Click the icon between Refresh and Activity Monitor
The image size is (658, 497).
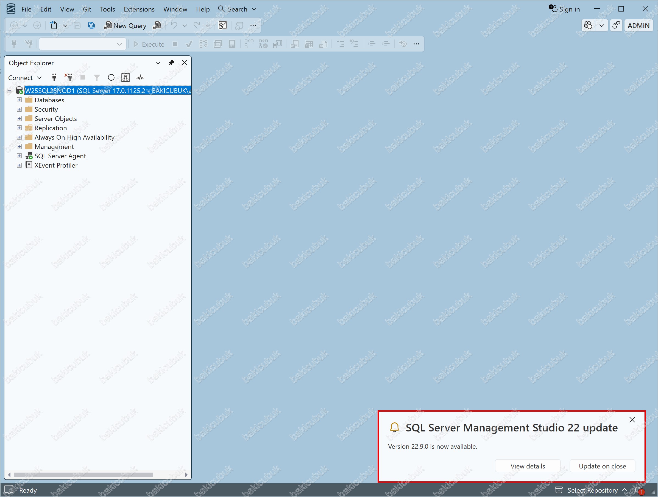[x=126, y=78]
